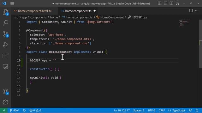This screenshot has height=113, width=202.
Task: Click the HomeComponent class name in code
Action: [x=60, y=52]
